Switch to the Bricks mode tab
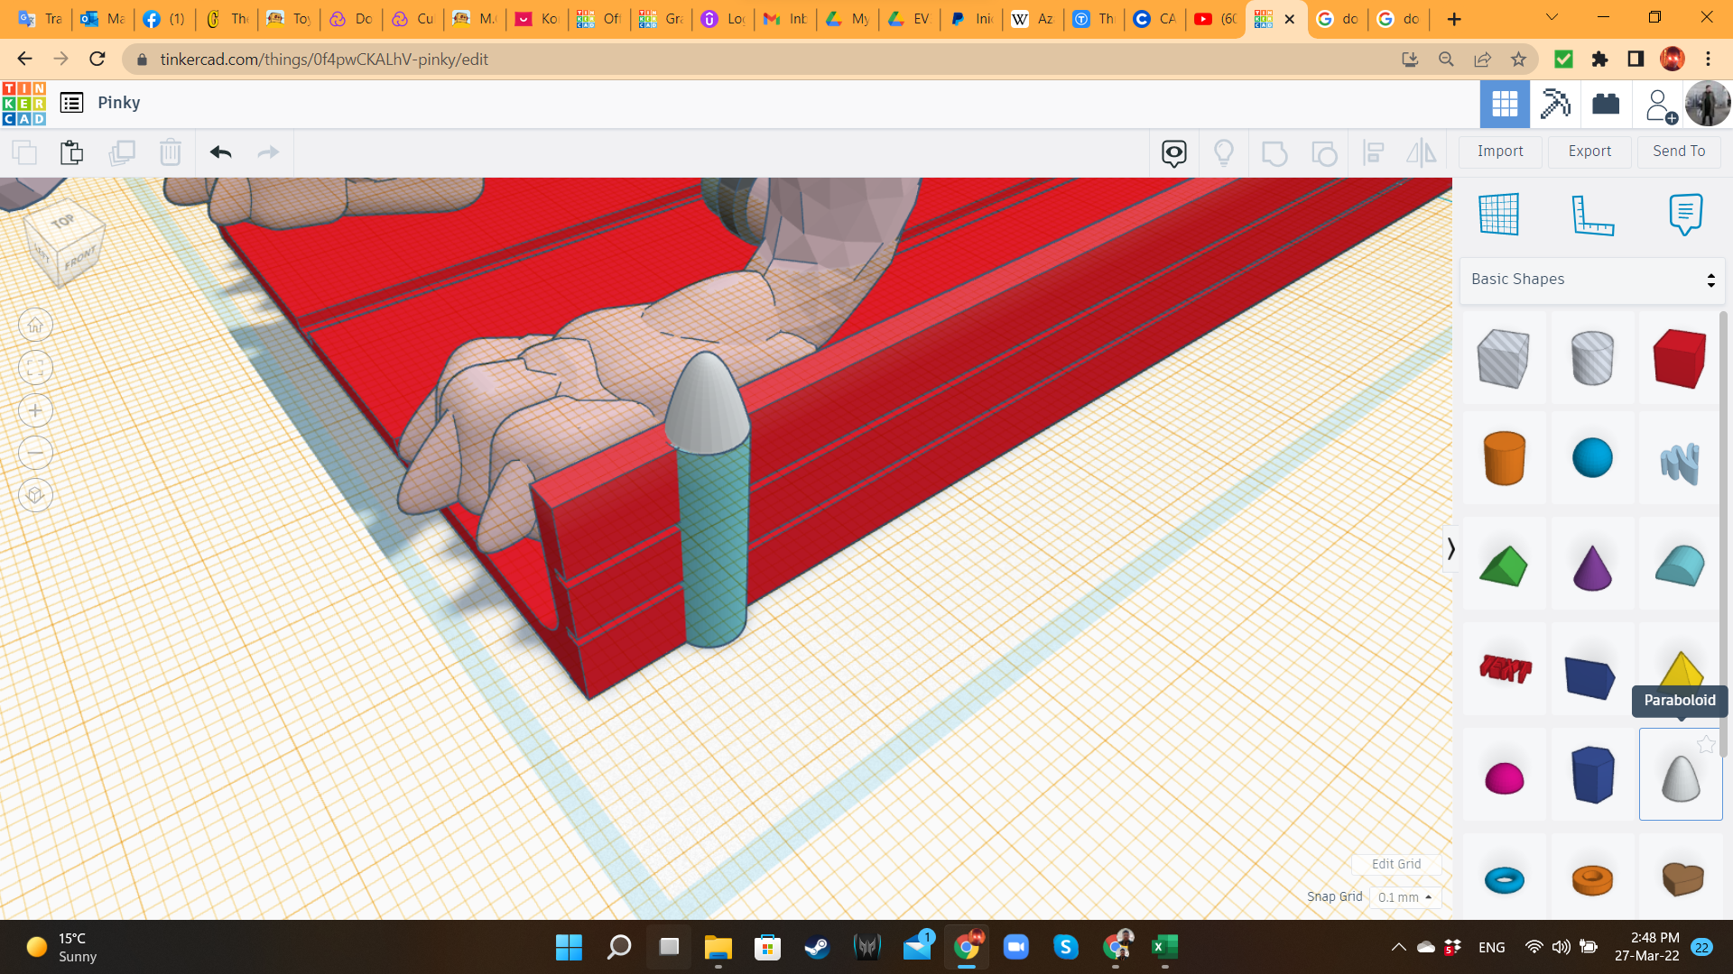The height and width of the screenshot is (974, 1733). click(1605, 104)
